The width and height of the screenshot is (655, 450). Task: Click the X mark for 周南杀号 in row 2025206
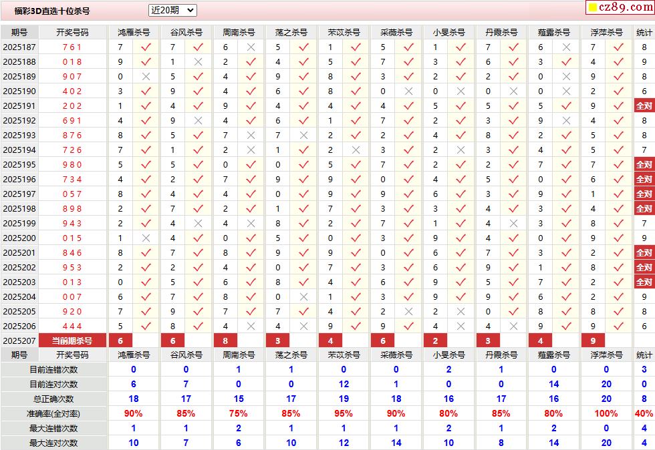pos(251,326)
